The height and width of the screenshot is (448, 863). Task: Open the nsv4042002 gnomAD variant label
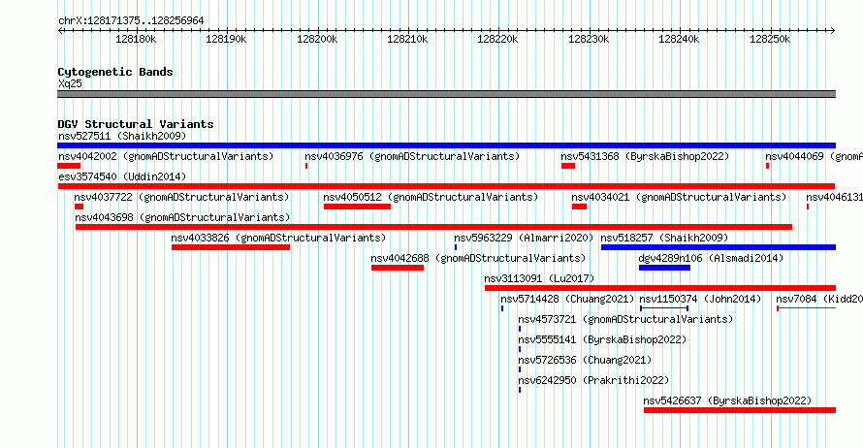click(166, 156)
